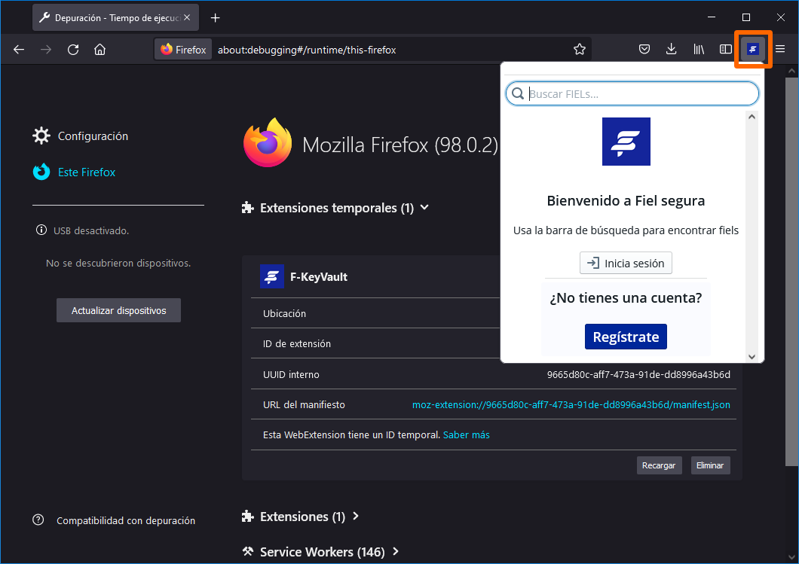Click the Bienvenido a Fiel segura heading
Viewport: 799px width, 564px height.
[626, 200]
